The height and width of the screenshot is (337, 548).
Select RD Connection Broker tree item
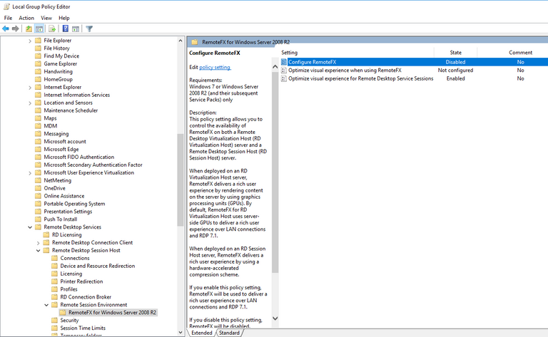coord(86,297)
